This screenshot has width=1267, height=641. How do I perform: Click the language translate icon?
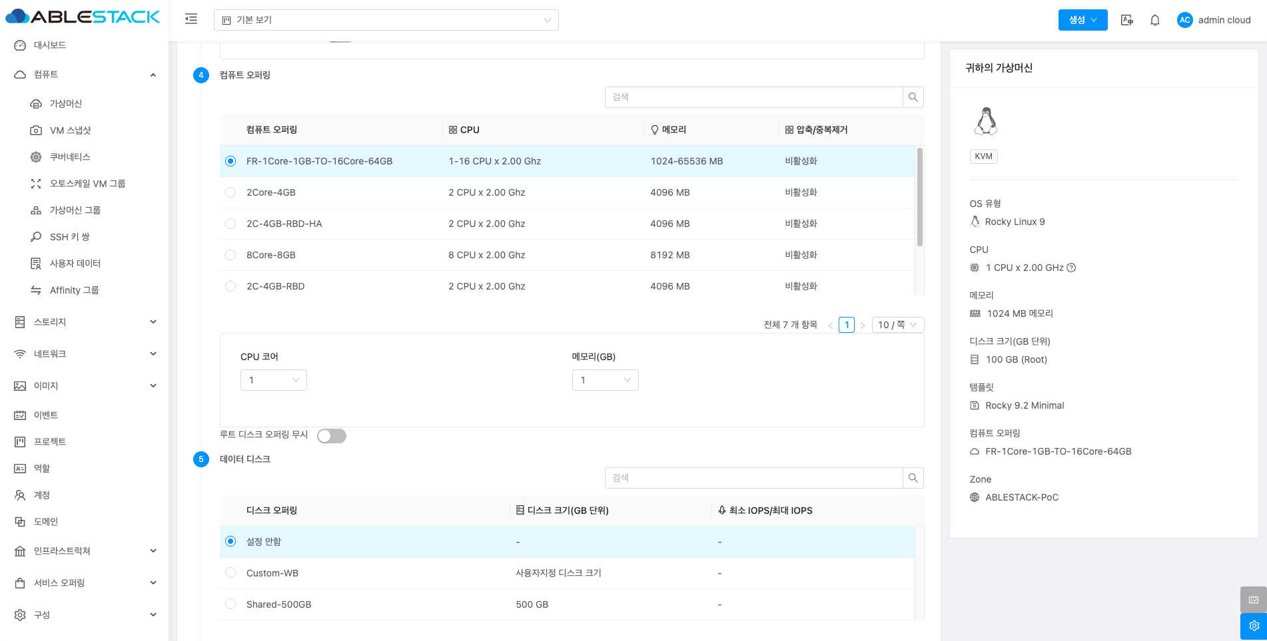[1126, 20]
